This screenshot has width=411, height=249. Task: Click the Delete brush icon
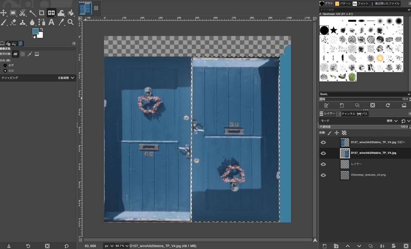pos(373,105)
